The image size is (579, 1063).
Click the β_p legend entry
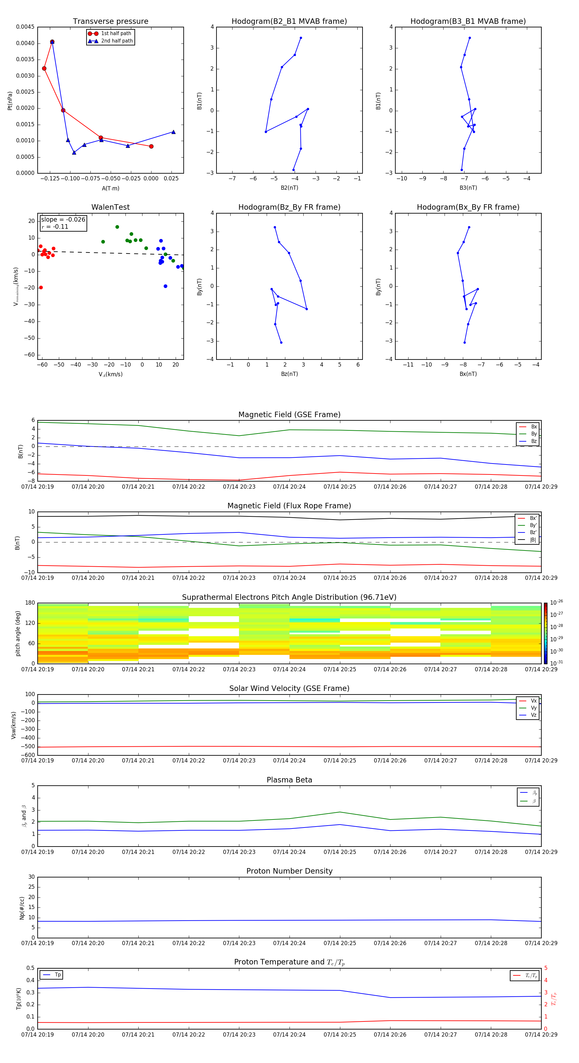pyautogui.click(x=528, y=793)
